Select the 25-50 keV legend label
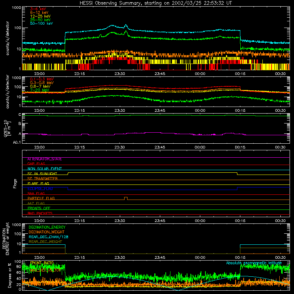The height and width of the screenshot is (294, 294). coord(40,20)
